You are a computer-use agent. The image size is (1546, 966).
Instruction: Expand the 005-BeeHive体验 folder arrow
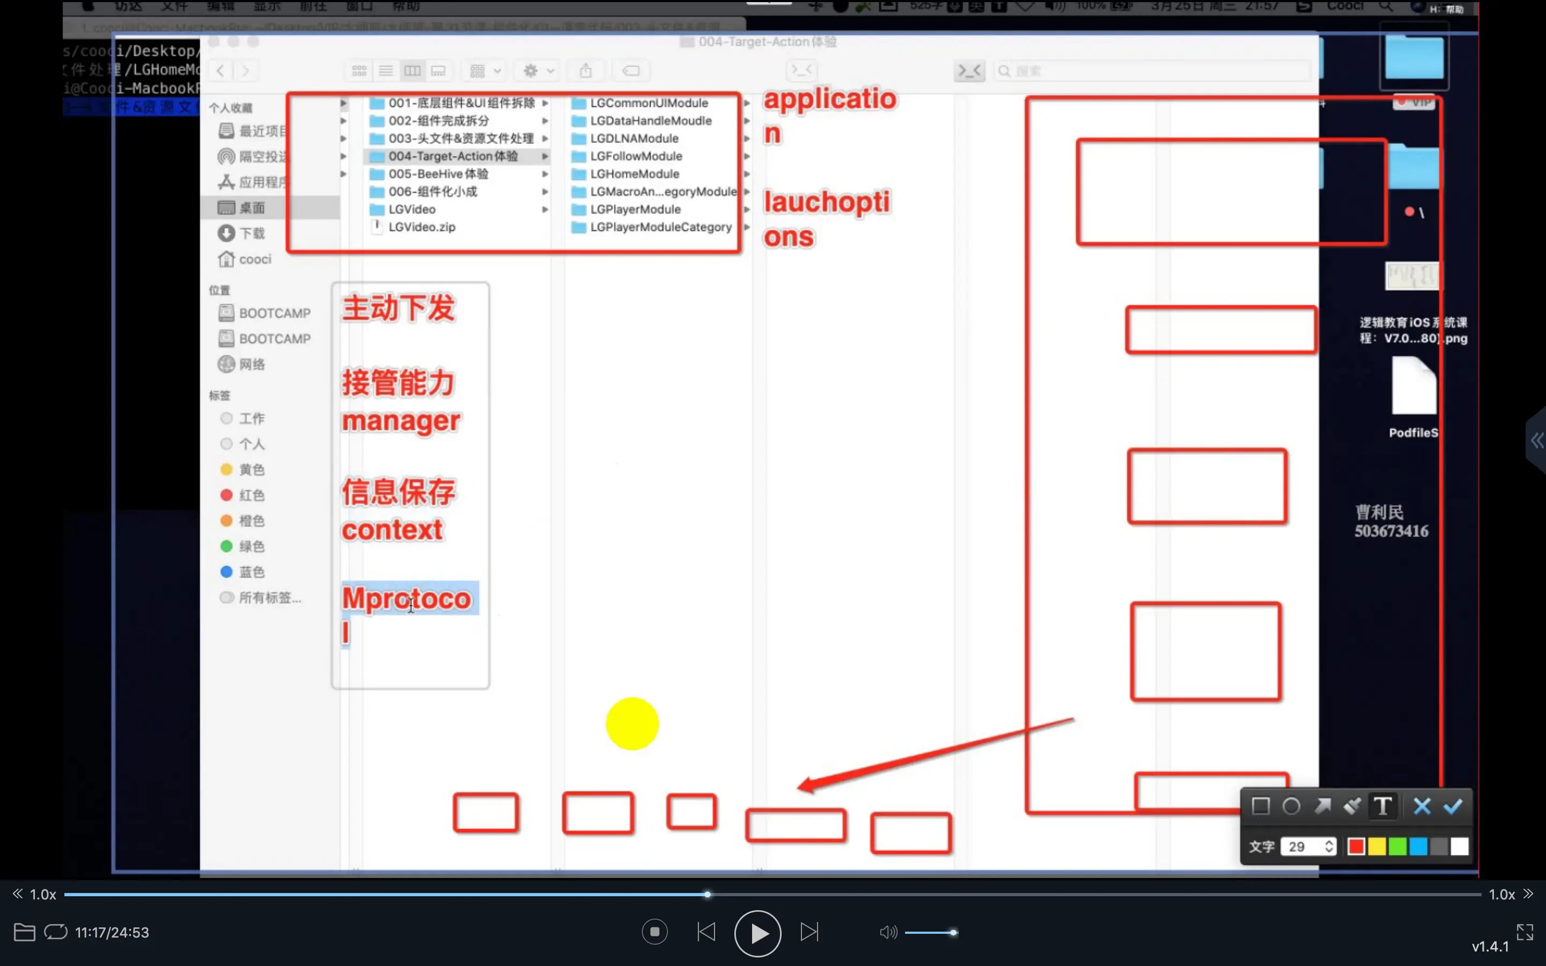coord(545,174)
